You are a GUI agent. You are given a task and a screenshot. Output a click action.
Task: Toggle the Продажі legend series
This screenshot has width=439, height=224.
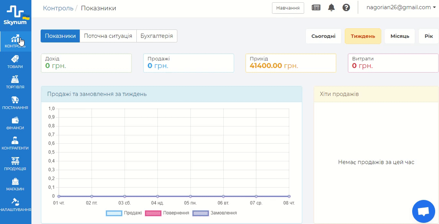[x=124, y=213]
